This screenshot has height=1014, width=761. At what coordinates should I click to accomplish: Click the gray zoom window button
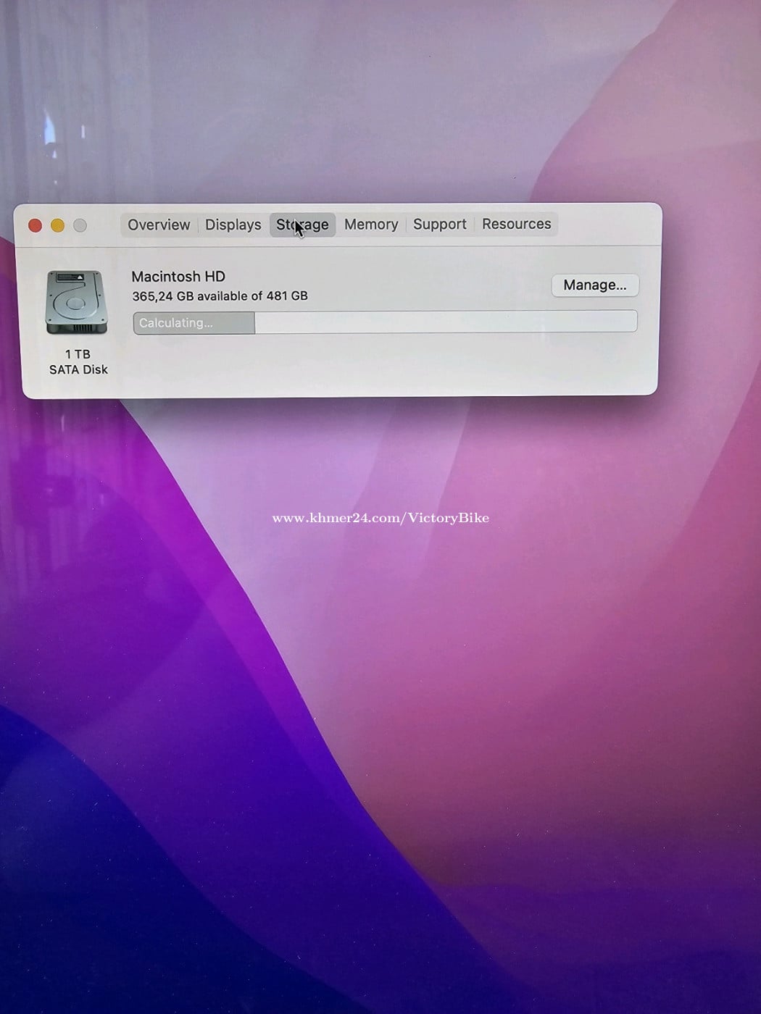click(80, 226)
